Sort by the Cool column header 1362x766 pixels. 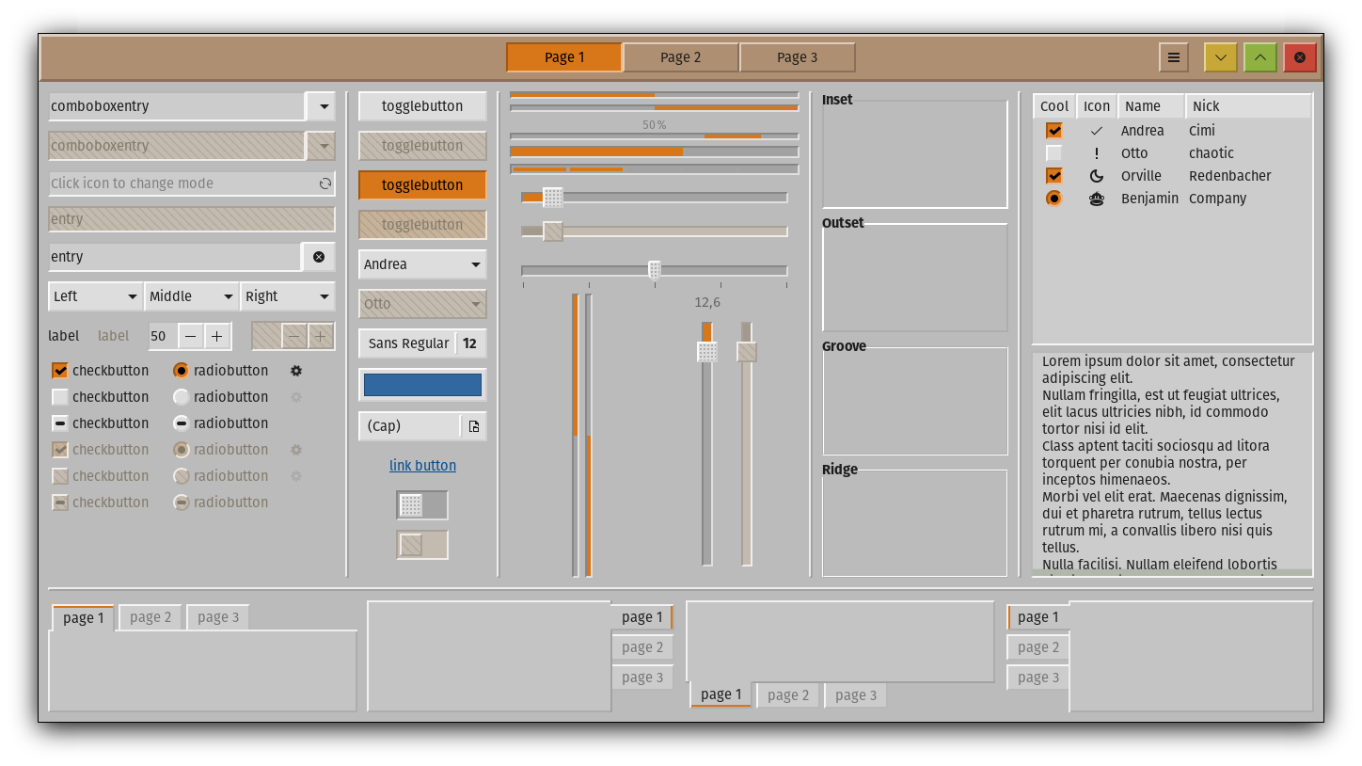coord(1054,106)
